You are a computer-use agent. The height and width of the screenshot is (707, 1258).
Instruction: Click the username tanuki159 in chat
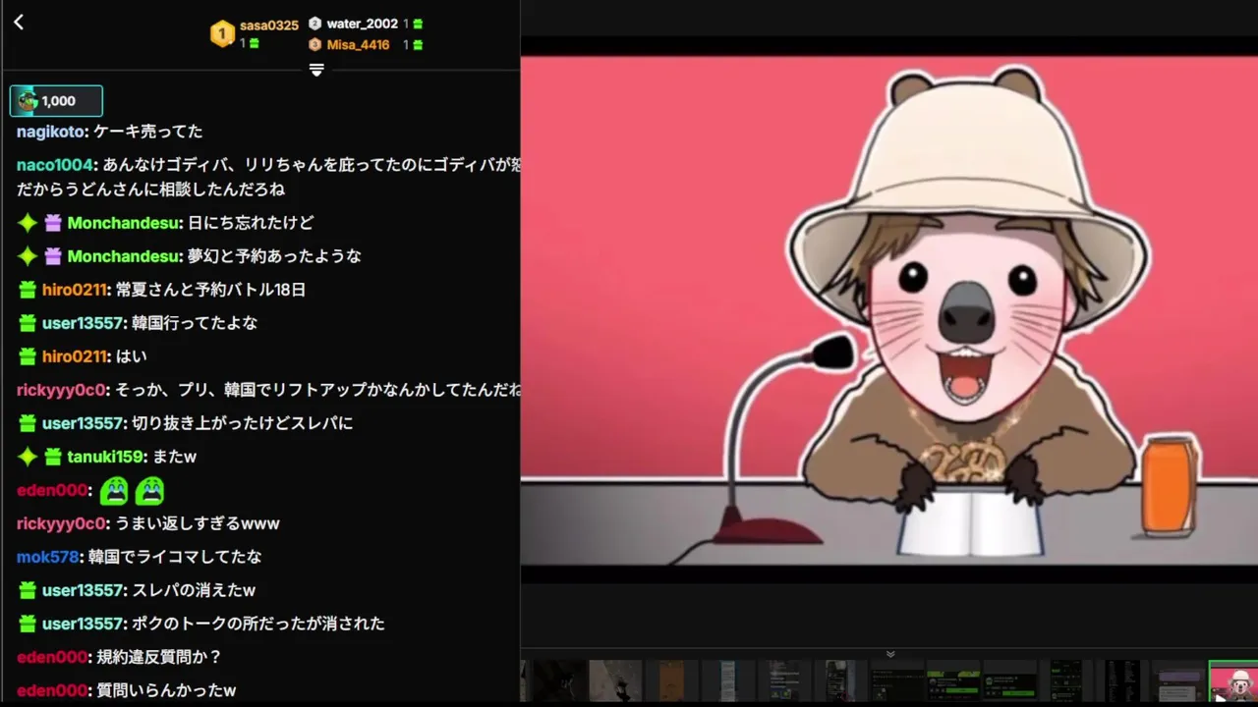point(105,458)
